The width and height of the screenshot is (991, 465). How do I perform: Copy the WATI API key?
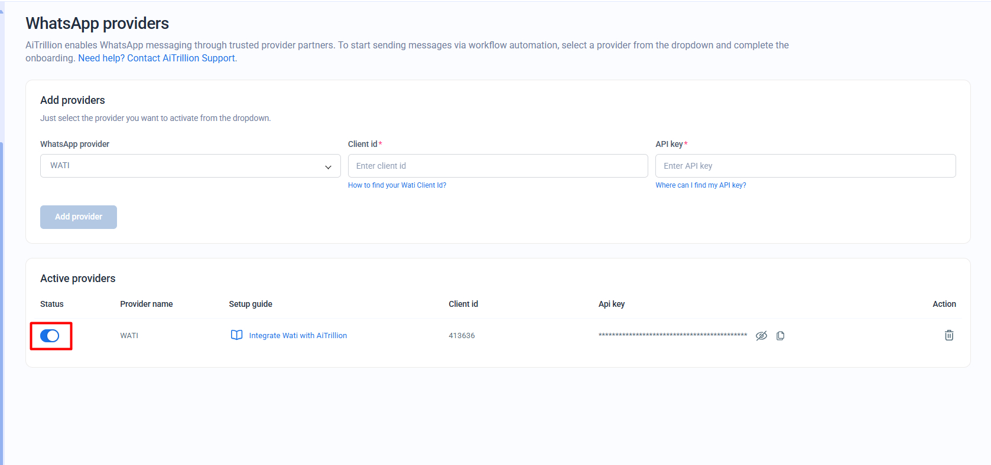780,336
